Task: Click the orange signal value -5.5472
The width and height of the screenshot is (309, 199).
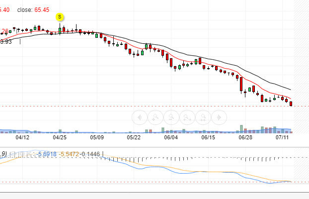Action: coord(69,154)
